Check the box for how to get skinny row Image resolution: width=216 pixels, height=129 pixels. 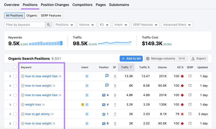15,114
